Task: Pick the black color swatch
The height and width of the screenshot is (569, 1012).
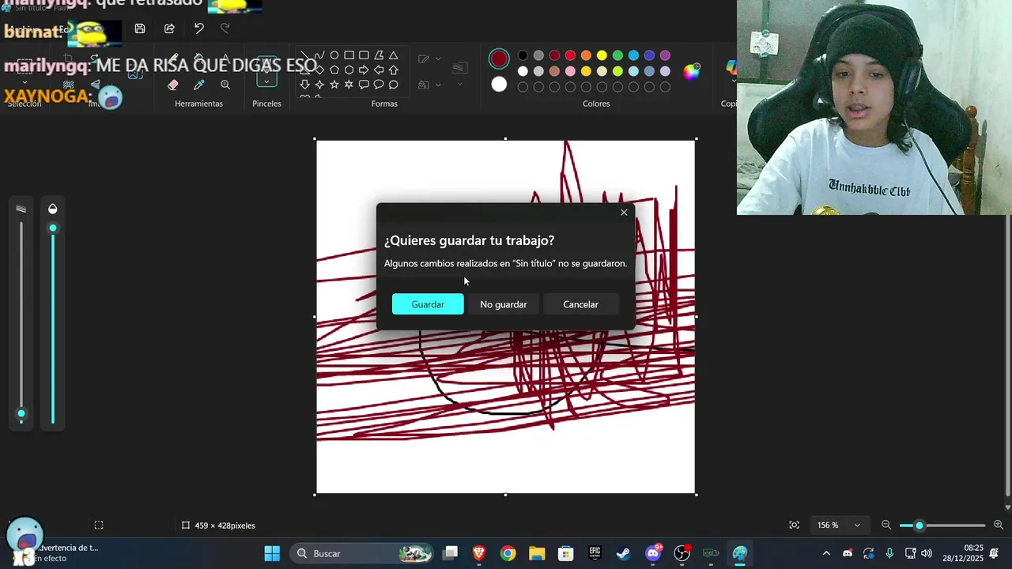Action: click(523, 55)
